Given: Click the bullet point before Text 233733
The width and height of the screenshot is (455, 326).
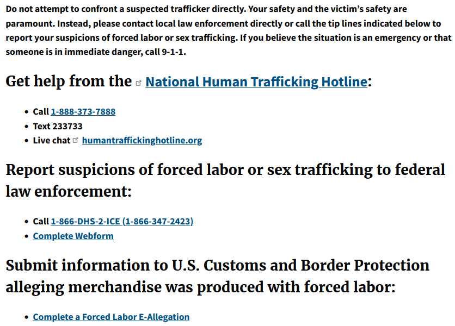Looking at the screenshot, I should [27, 127].
